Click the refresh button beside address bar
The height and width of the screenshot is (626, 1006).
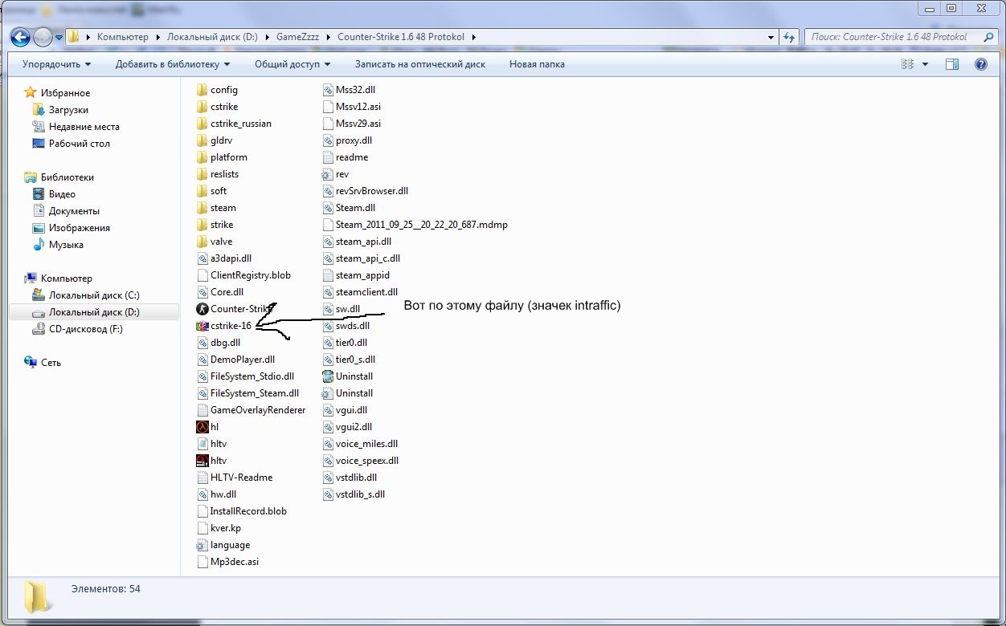(x=789, y=37)
